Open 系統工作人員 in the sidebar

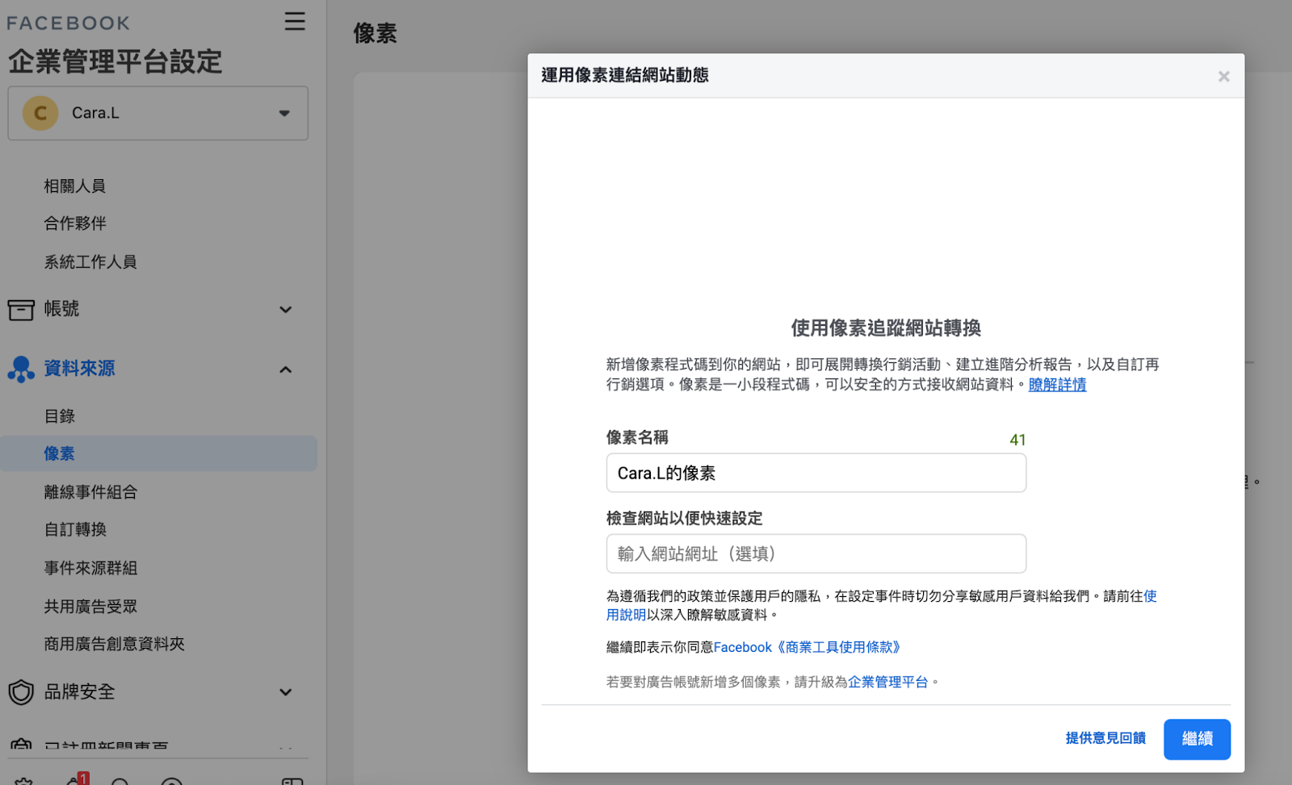click(90, 261)
